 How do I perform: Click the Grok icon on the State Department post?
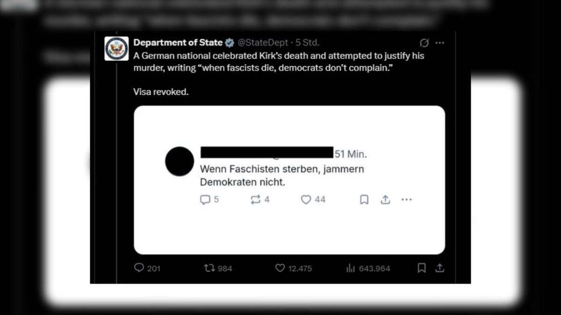click(424, 43)
